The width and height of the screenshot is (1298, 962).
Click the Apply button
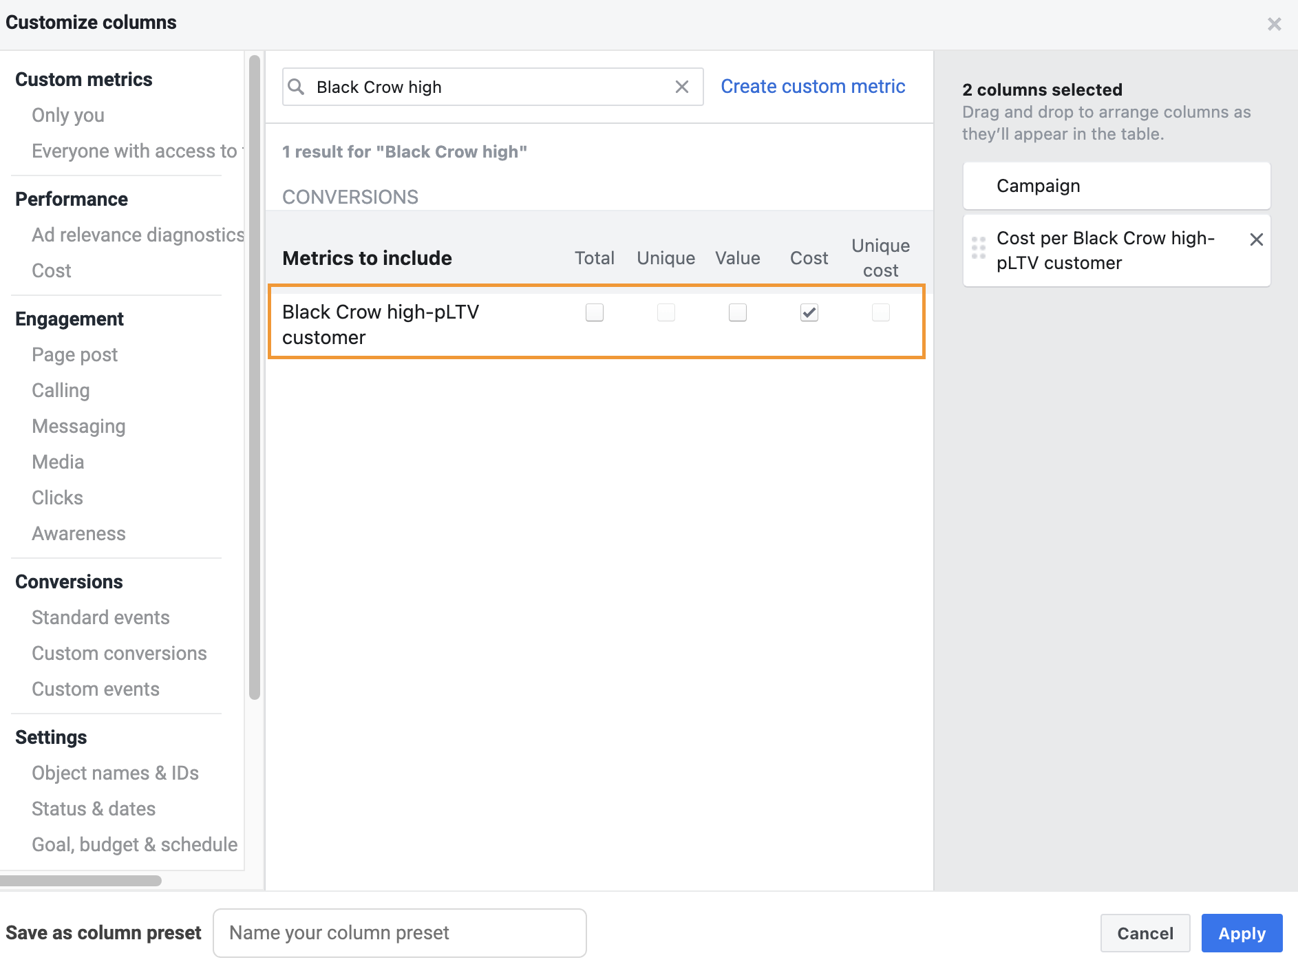(1242, 933)
